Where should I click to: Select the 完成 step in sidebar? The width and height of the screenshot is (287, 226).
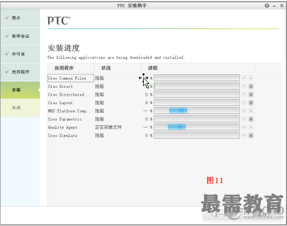click(20, 108)
